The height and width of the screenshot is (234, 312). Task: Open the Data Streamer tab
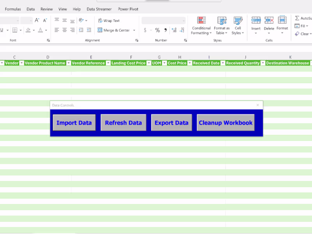(x=99, y=9)
